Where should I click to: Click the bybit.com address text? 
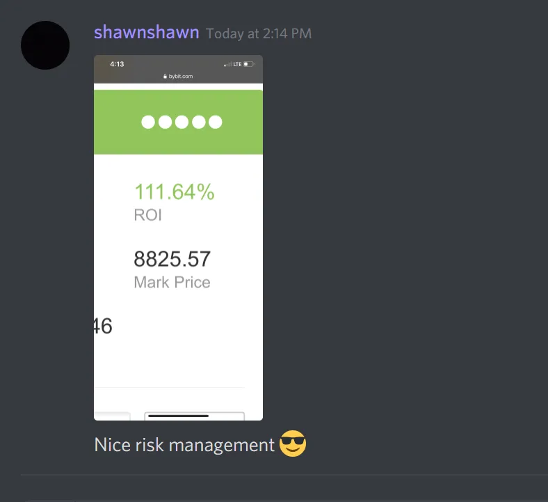181,77
